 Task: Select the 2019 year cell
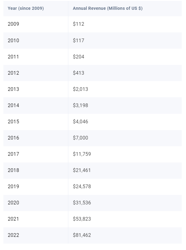tap(13, 186)
